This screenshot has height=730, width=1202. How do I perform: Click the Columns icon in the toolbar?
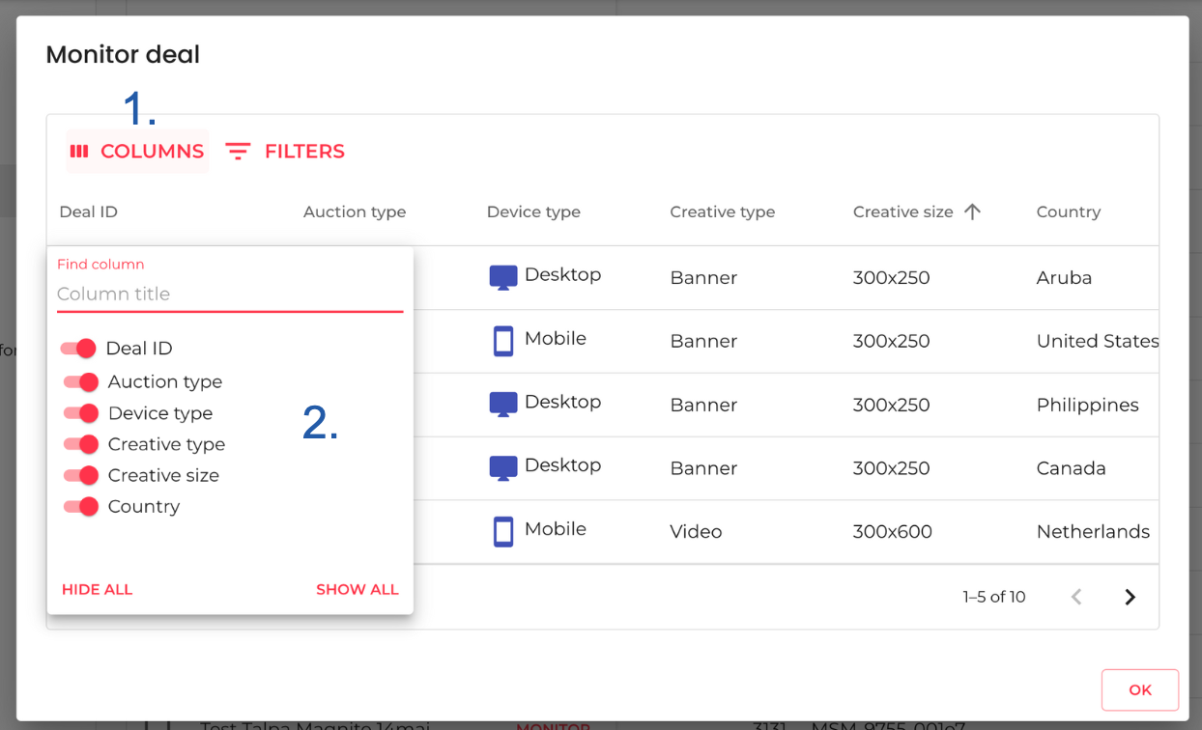tap(79, 152)
